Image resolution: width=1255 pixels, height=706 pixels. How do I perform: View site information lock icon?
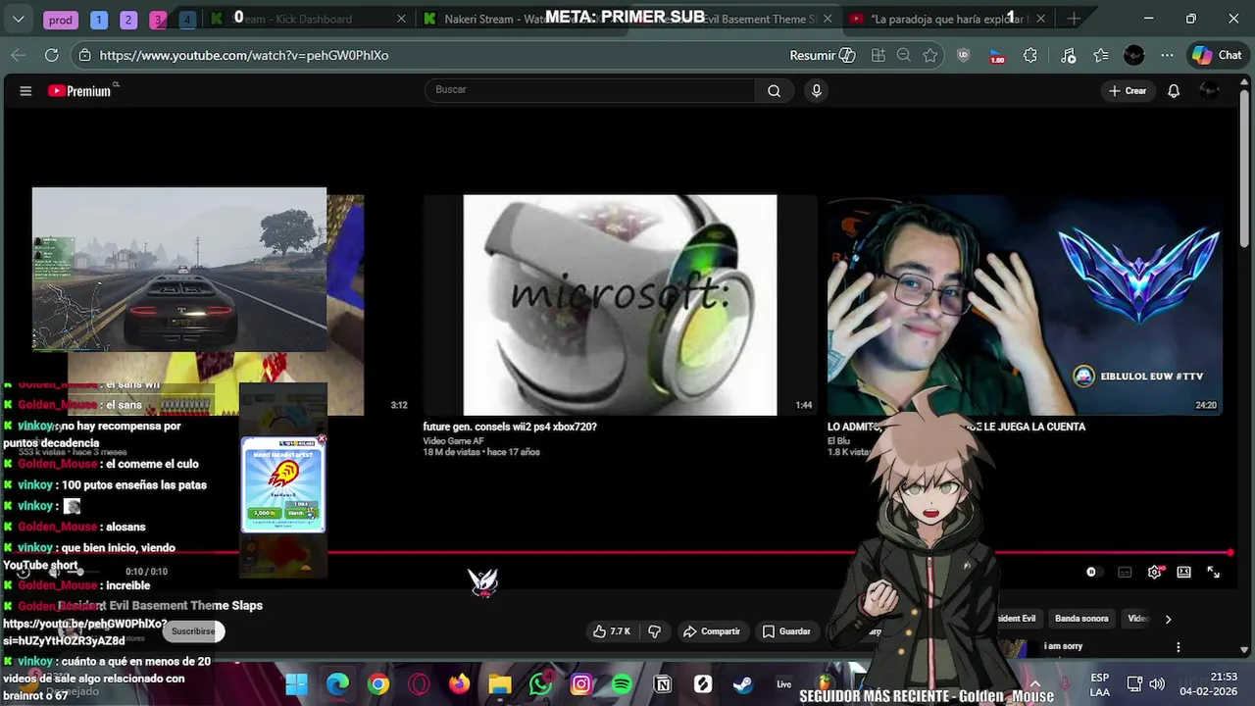click(x=85, y=56)
